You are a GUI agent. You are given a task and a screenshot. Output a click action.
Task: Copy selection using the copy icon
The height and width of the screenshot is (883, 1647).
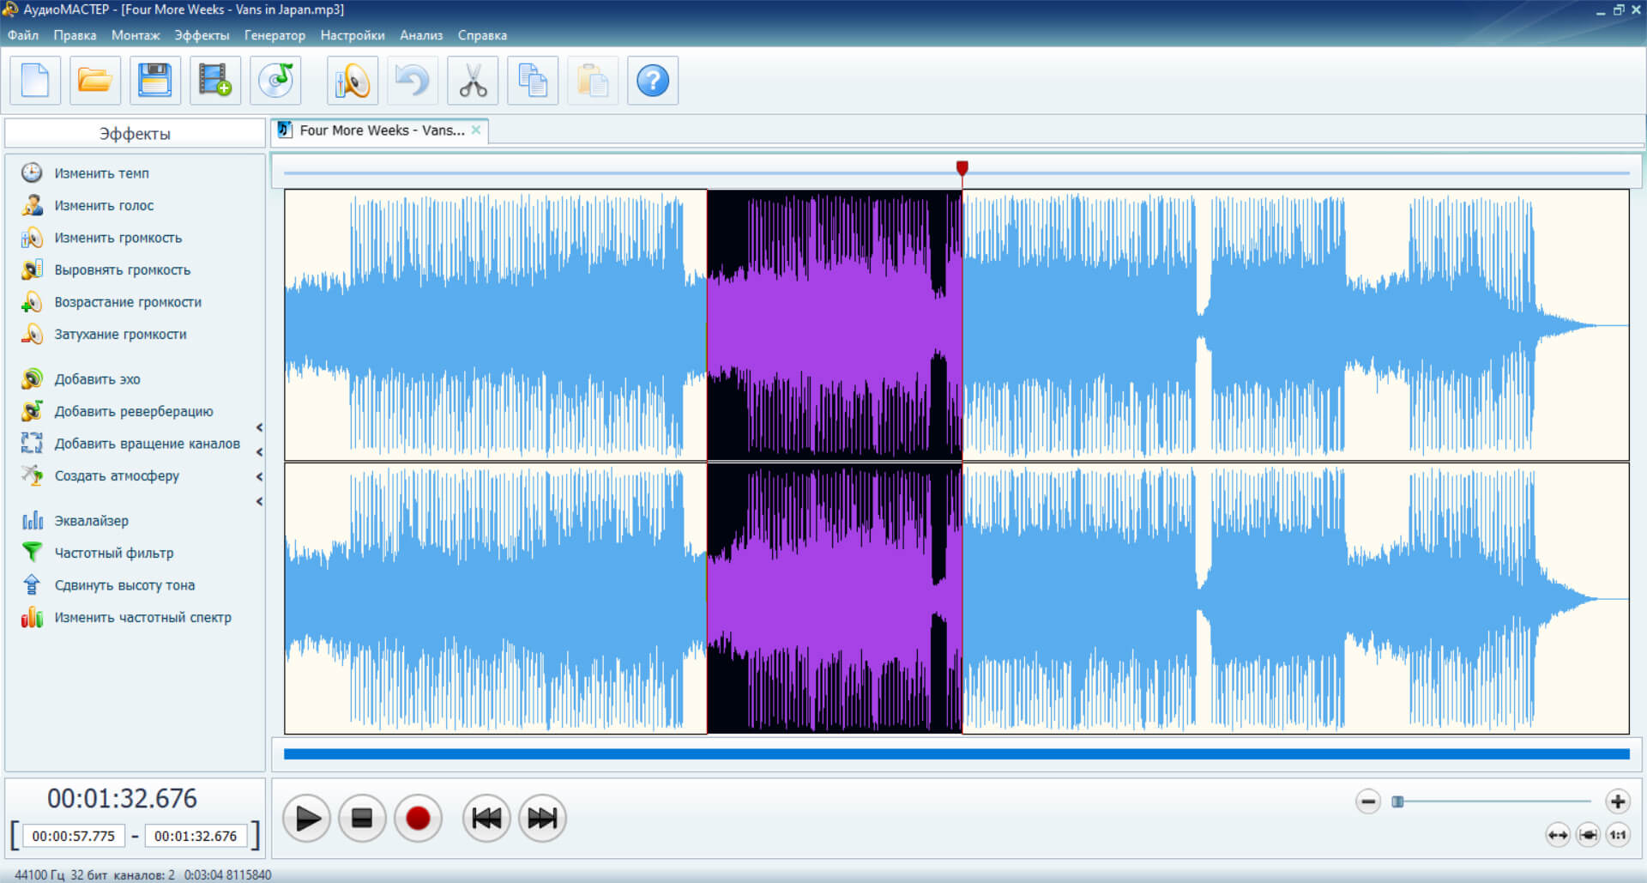533,81
